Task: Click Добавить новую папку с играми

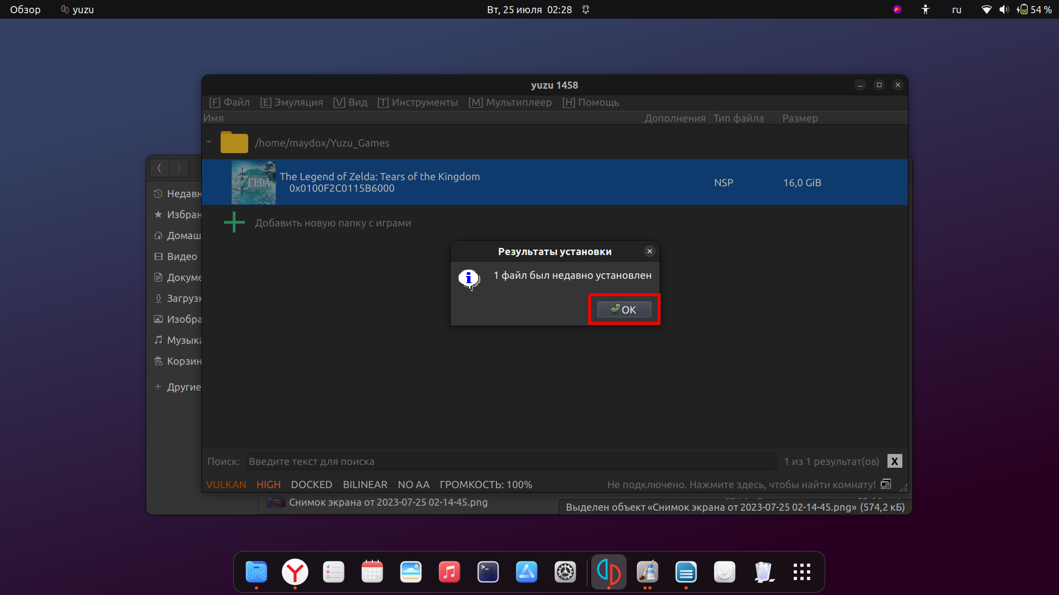Action: click(333, 223)
